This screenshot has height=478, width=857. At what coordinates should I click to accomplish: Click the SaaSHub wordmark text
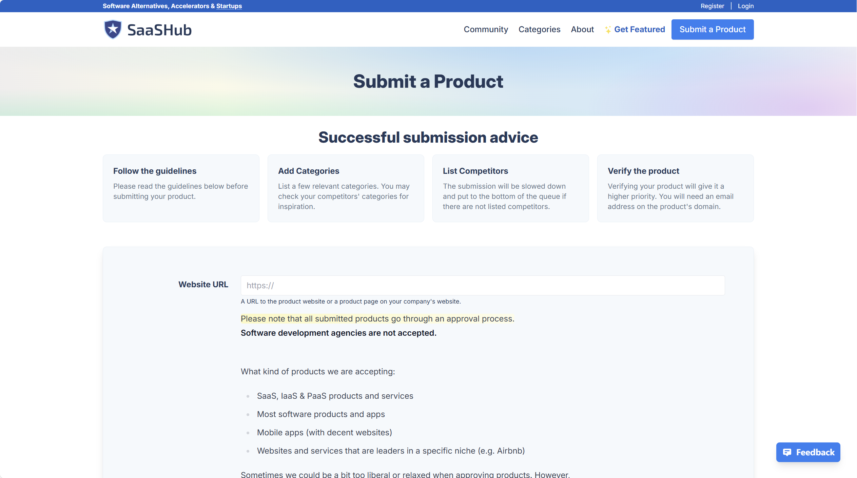click(159, 30)
